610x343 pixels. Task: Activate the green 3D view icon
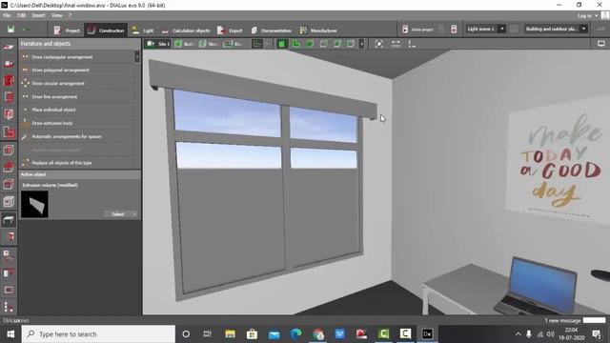tap(282, 44)
